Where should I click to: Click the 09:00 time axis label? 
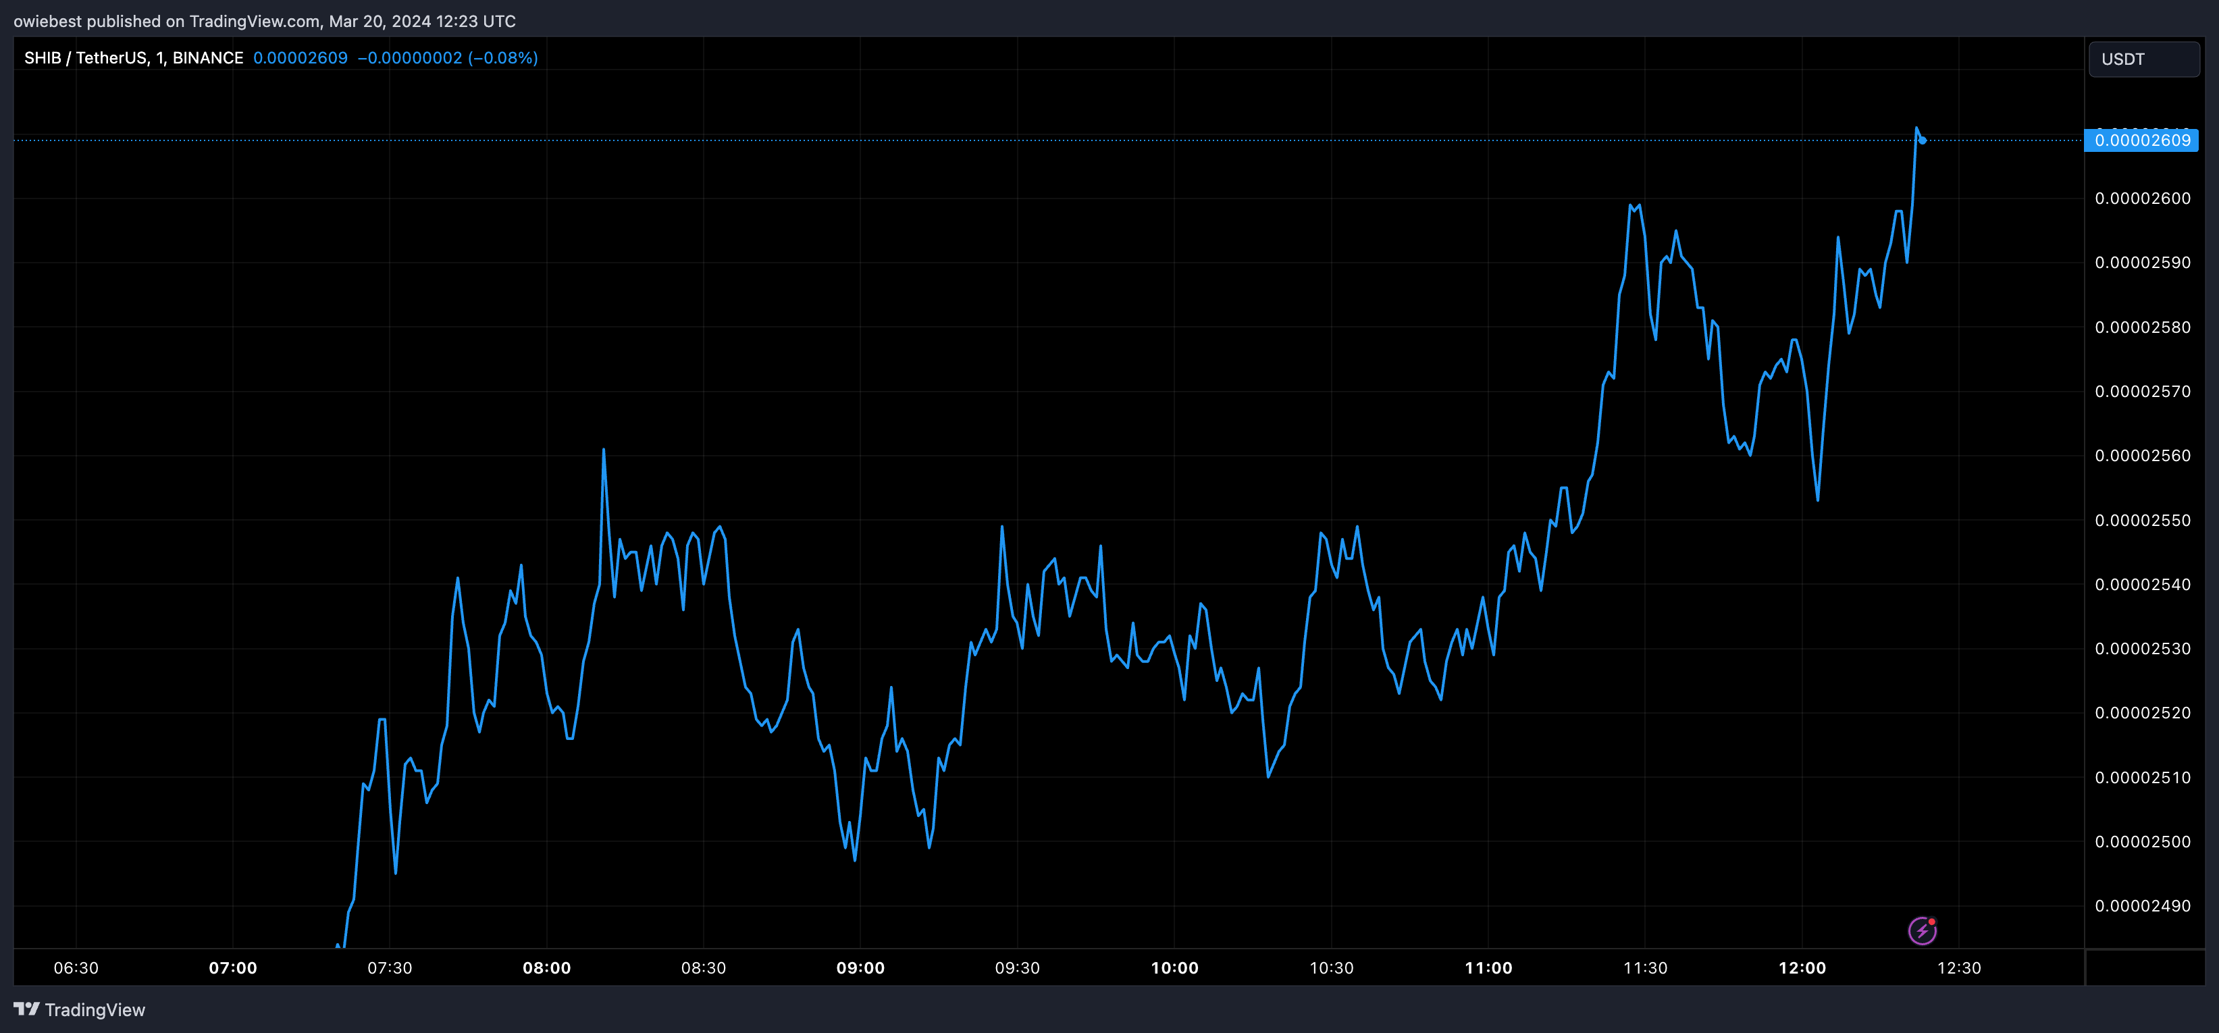tap(860, 968)
